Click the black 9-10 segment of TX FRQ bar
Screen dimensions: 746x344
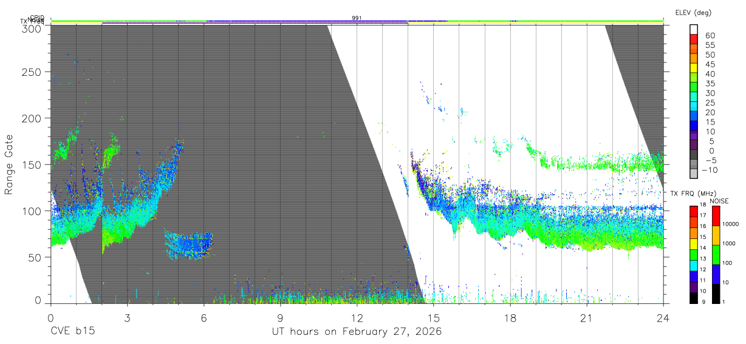tap(694, 297)
